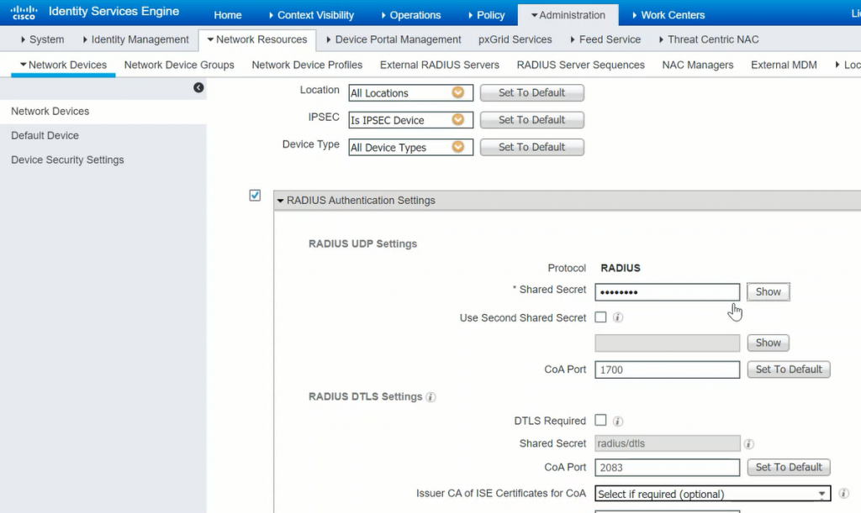Viewport: 861px width, 513px height.
Task: Toggle the RADIUS Authentication Settings checkbox
Action: coord(255,195)
